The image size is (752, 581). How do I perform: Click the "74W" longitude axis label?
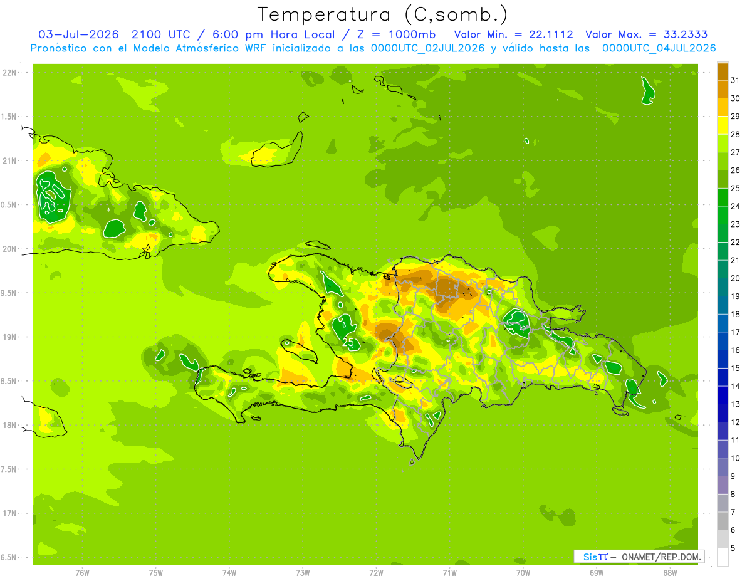coord(229,572)
